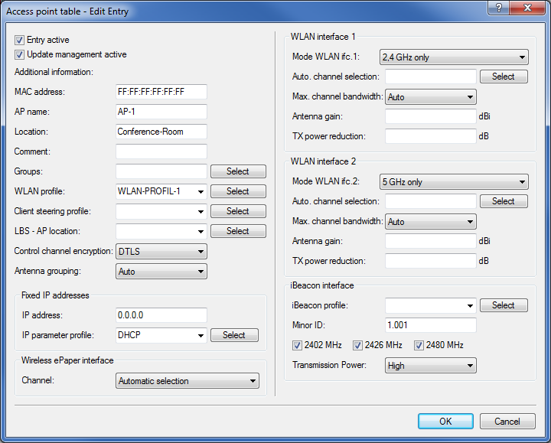Select the WLAN interface 1 Antenna gain field
This screenshot has height=443, width=551.
[x=430, y=116]
